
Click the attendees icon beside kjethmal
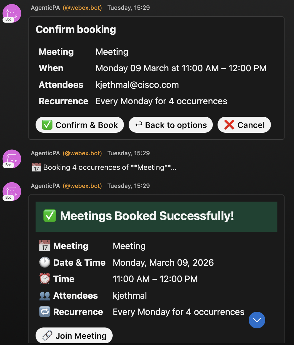click(x=44, y=295)
